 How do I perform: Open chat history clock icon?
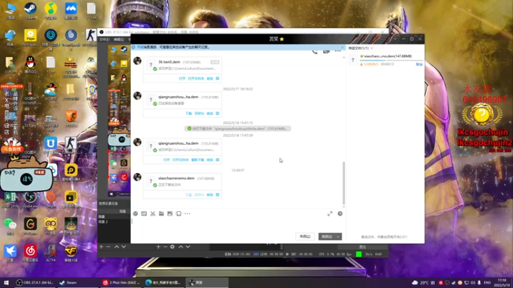(x=340, y=214)
